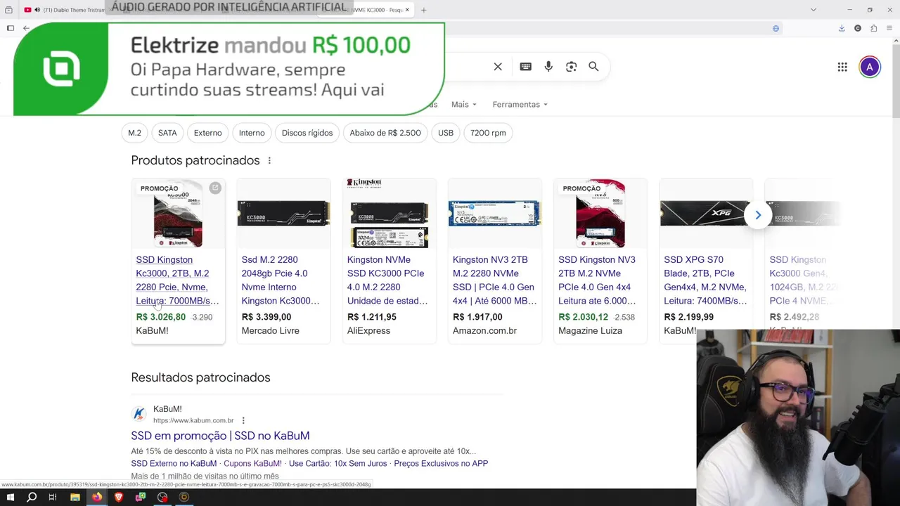Launch Brave browser from taskbar
900x506 pixels.
[x=119, y=497]
